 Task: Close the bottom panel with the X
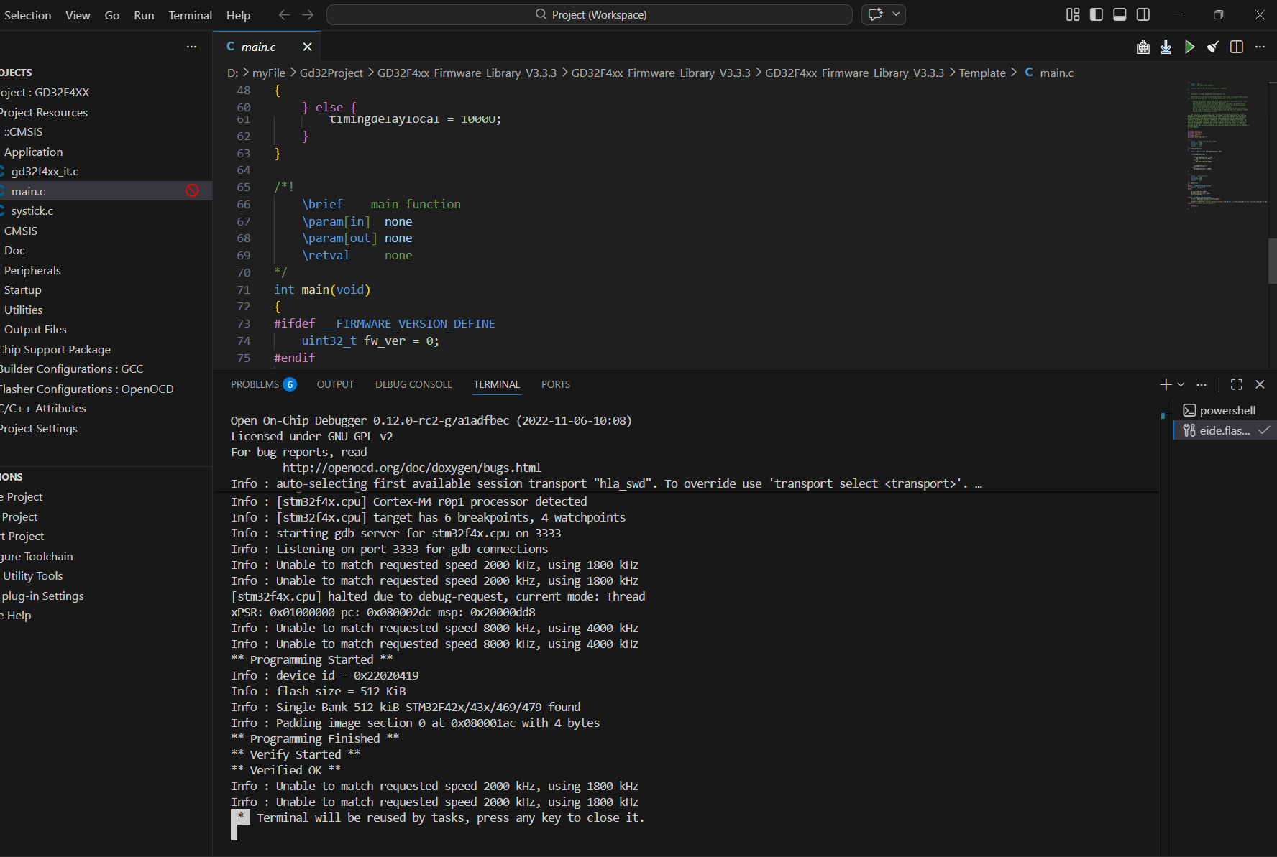coord(1260,384)
